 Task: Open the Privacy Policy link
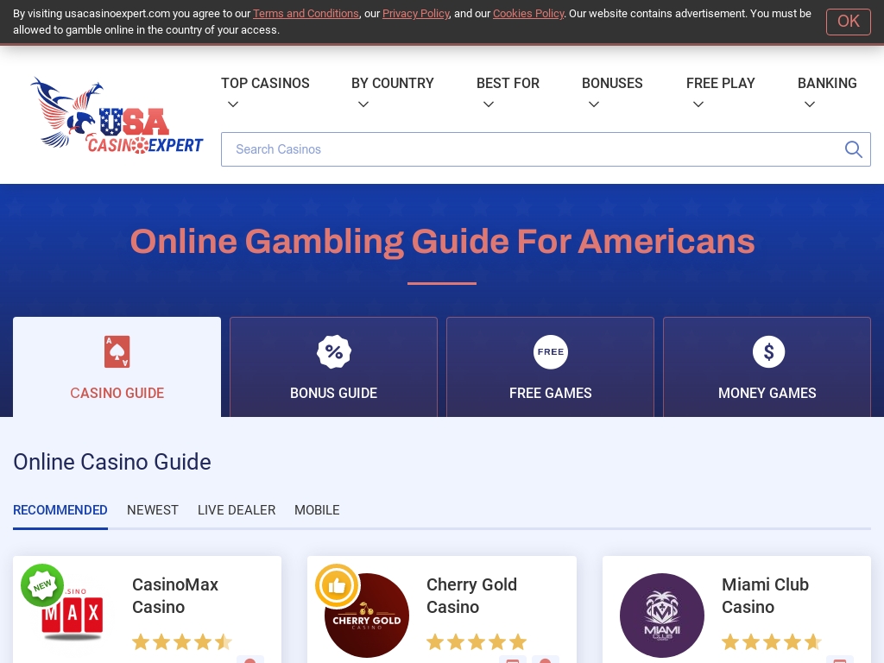[x=416, y=14]
